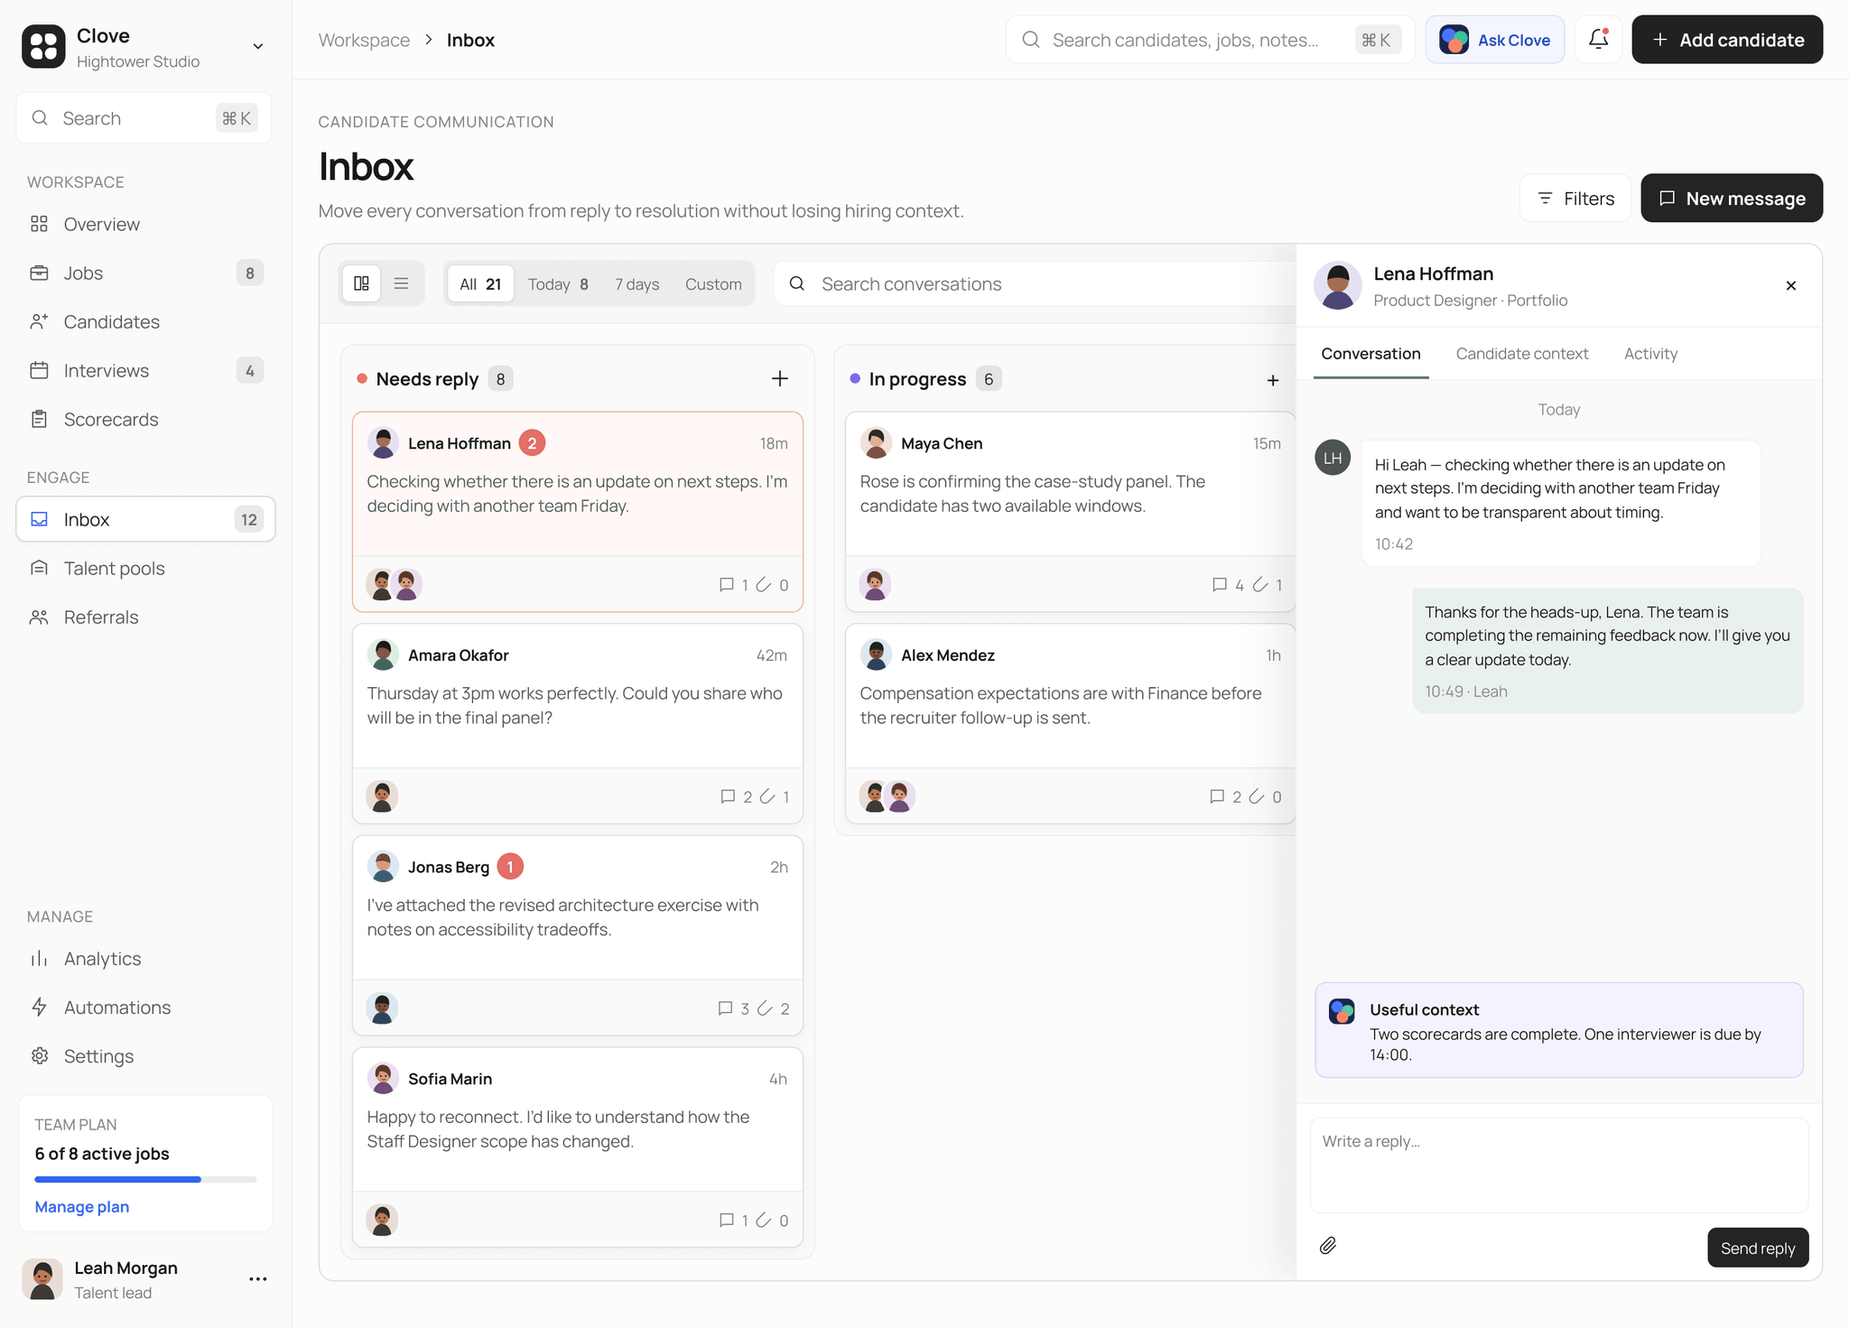Add a conversation to Needs reply column
The width and height of the screenshot is (1849, 1328).
tap(780, 379)
